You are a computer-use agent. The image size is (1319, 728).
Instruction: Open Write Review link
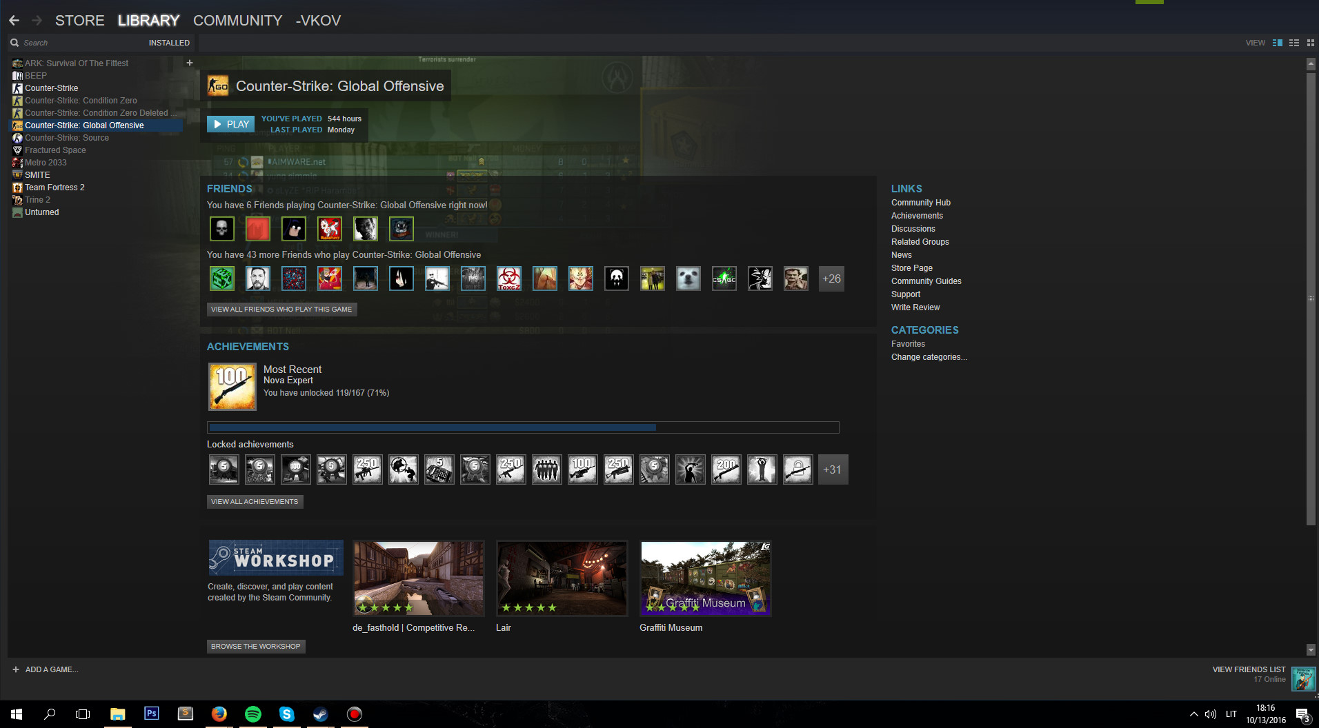point(915,307)
